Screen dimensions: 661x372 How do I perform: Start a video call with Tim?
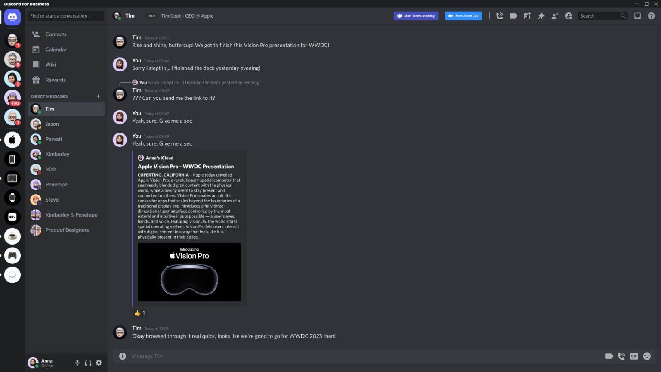pos(513,15)
